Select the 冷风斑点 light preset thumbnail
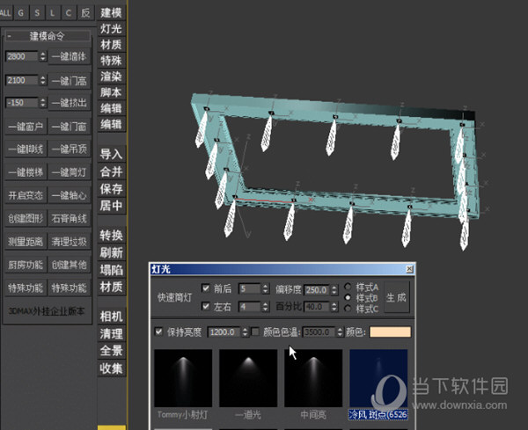Image resolution: width=528 pixels, height=430 pixels. coord(378,379)
